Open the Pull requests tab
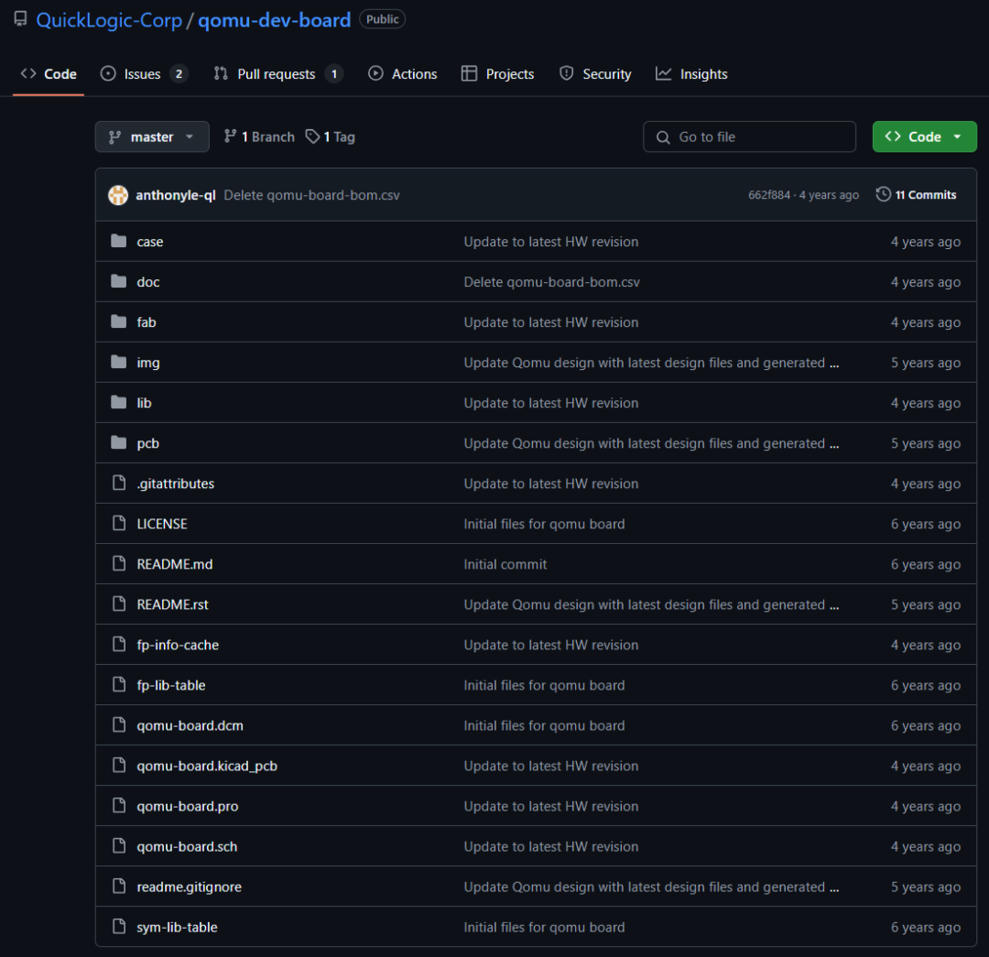The width and height of the screenshot is (989, 957). (x=277, y=74)
